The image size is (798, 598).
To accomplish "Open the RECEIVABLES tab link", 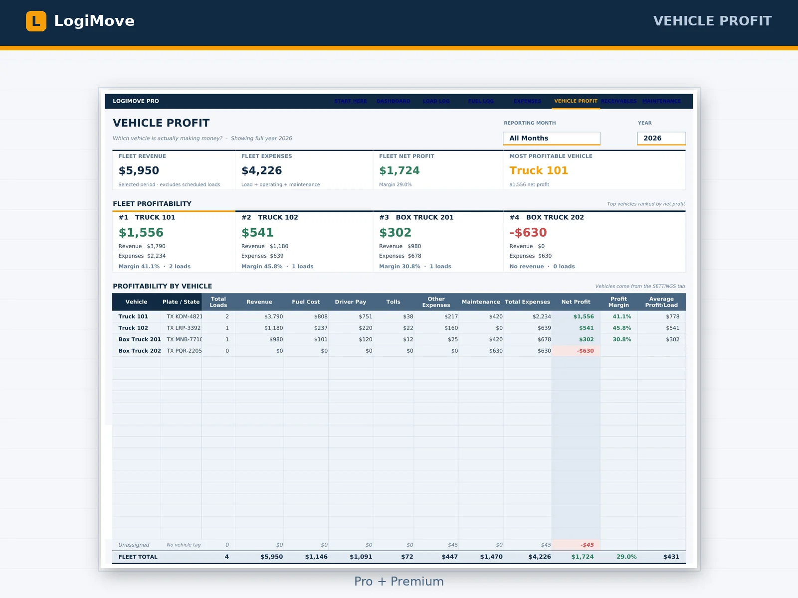I will pyautogui.click(x=619, y=101).
